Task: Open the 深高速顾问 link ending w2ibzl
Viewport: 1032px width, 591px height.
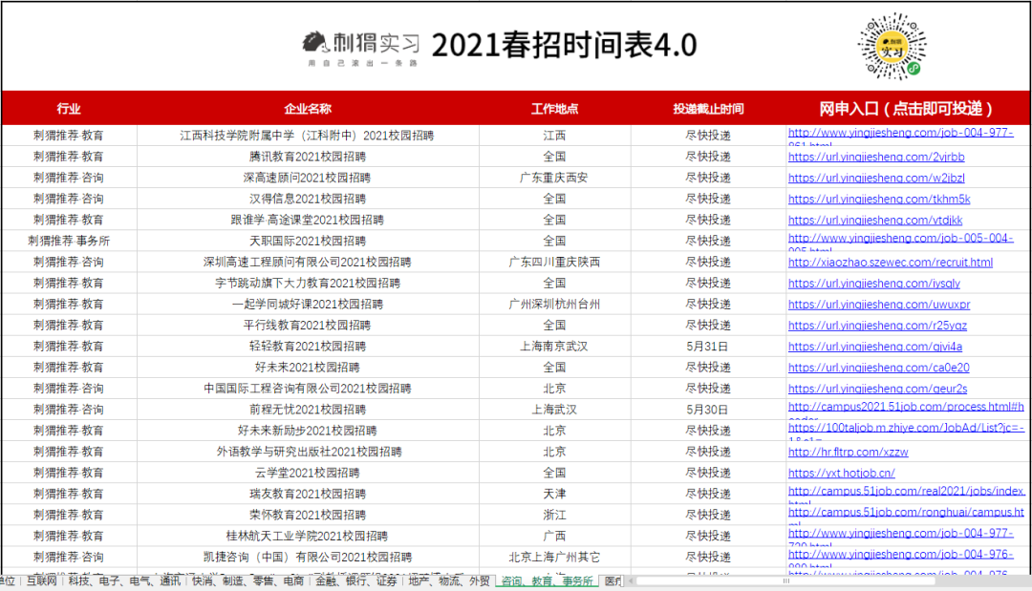Action: click(876, 179)
